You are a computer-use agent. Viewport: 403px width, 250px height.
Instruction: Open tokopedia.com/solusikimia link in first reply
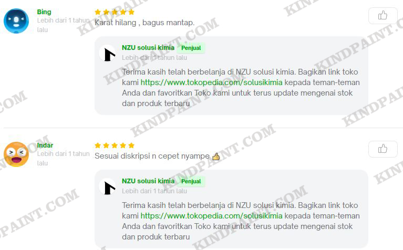[x=211, y=82]
